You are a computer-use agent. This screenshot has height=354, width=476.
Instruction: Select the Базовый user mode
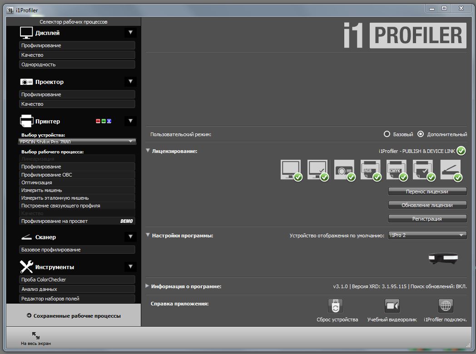tap(387, 134)
